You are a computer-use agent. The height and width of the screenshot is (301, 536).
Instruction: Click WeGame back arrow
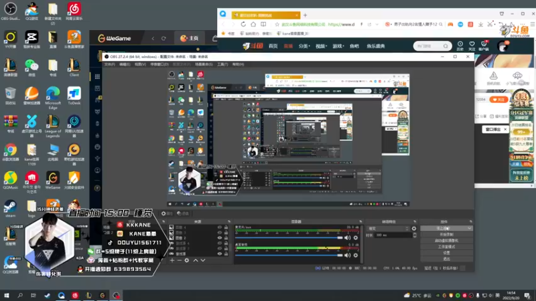[x=153, y=38]
